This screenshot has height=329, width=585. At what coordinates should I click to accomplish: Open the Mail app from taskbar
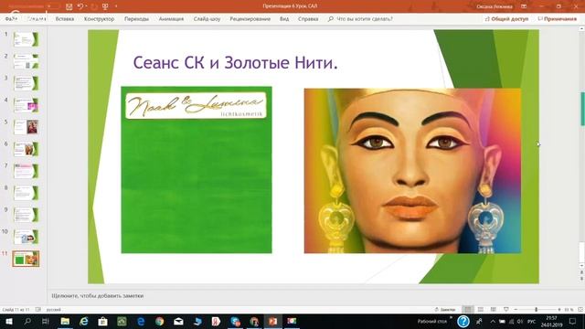(179, 321)
